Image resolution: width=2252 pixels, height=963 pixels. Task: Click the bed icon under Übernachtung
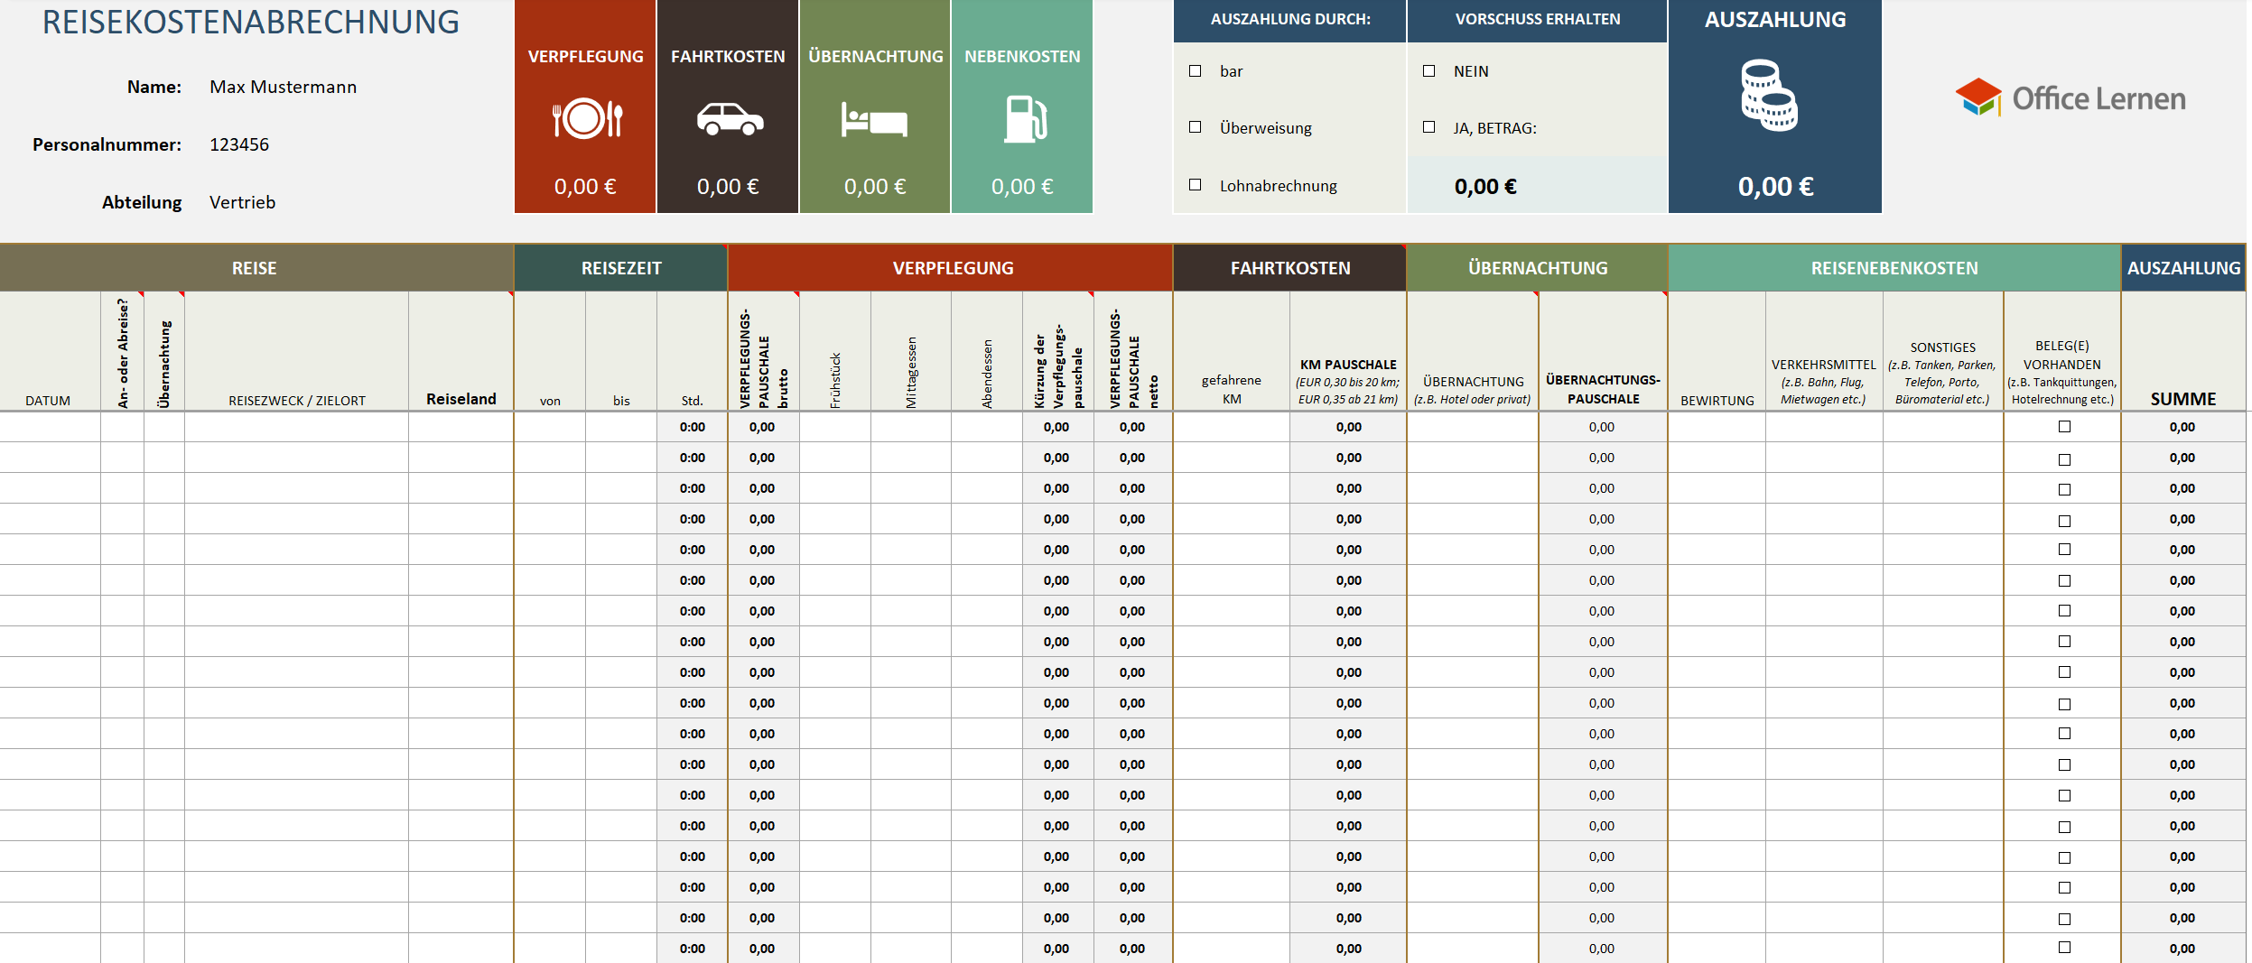(x=874, y=119)
